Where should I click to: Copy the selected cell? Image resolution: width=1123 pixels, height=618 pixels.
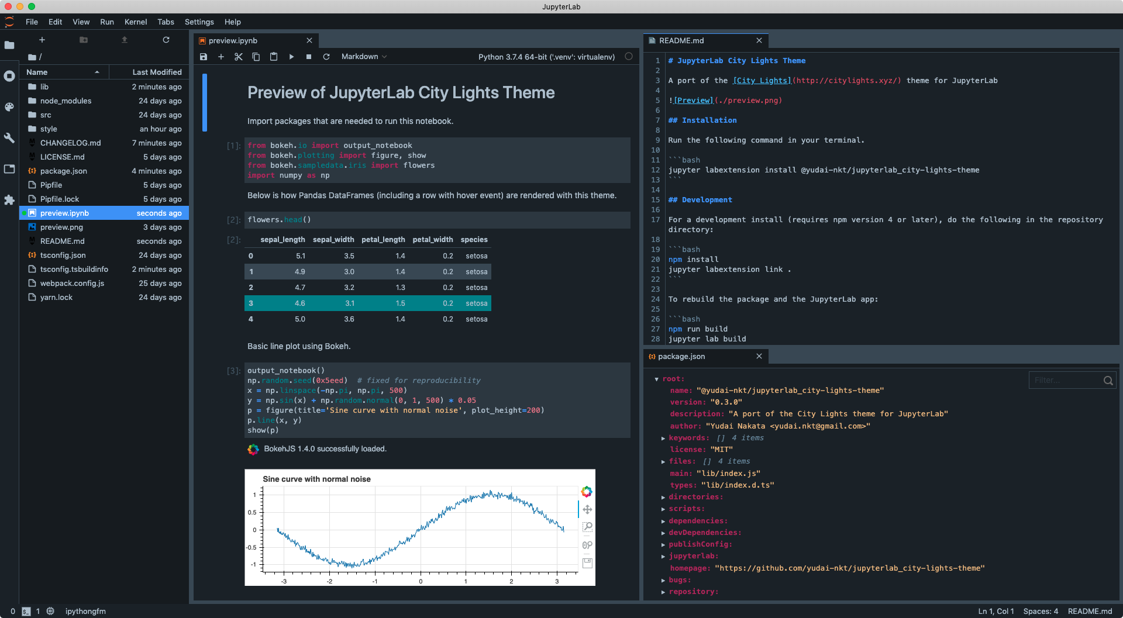pyautogui.click(x=256, y=57)
